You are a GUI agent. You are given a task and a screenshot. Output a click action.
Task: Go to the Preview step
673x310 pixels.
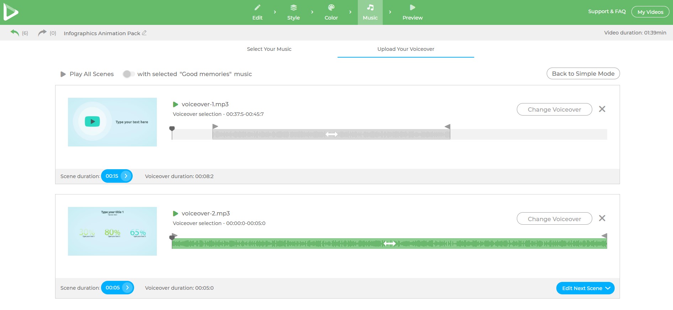[412, 12]
